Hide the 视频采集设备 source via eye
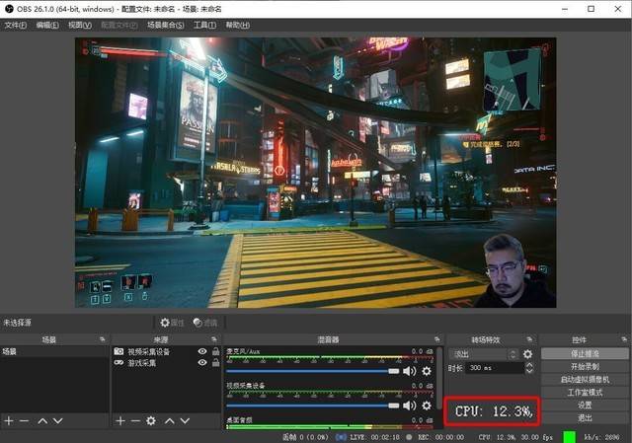Screen dimensions: 632x443 pos(202,351)
